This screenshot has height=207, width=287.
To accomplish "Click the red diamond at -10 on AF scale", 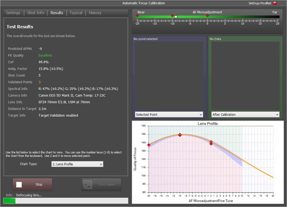I will point(172,16).
